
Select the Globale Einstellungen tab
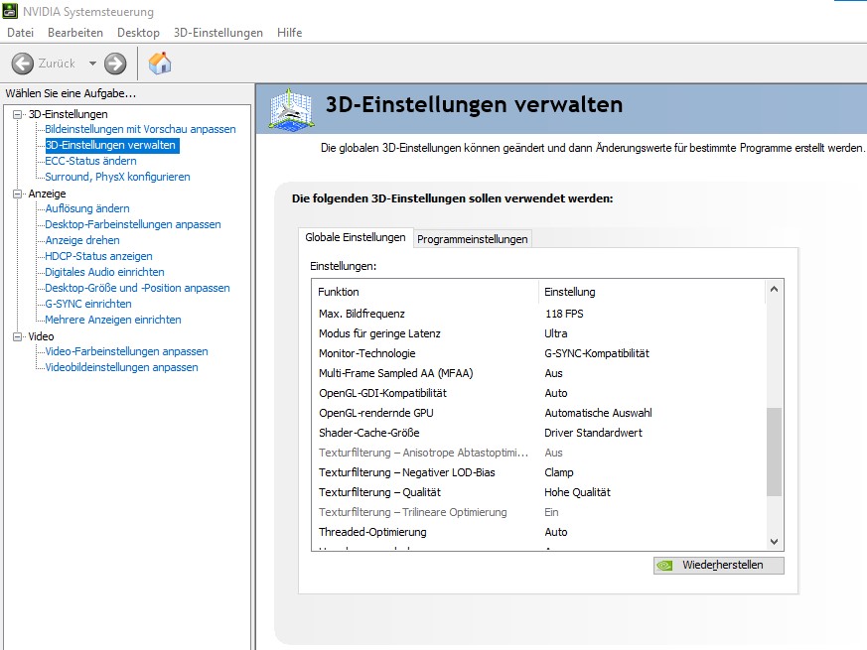pos(356,237)
